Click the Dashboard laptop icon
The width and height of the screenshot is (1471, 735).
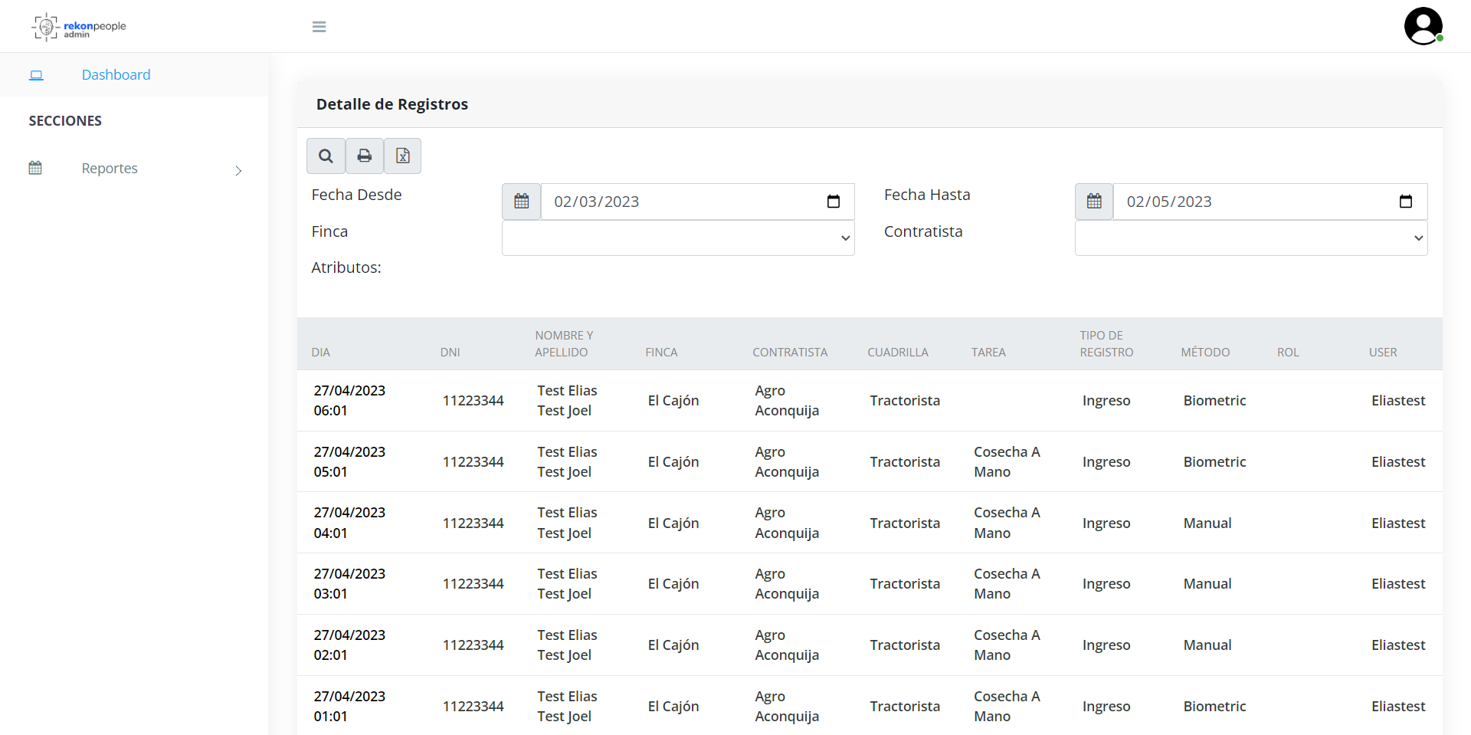tap(36, 75)
